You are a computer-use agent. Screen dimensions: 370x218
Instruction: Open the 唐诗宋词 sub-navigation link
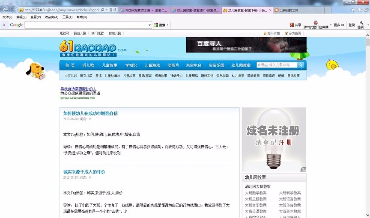coord(207,76)
